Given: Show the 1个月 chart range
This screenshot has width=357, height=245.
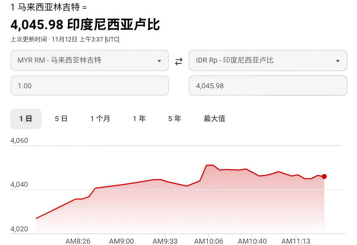Looking at the screenshot, I should pos(100,119).
